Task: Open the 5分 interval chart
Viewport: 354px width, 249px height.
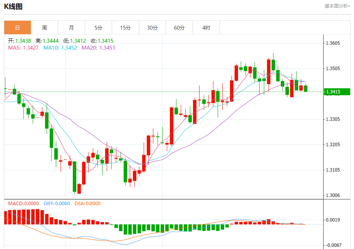Action: click(x=99, y=28)
